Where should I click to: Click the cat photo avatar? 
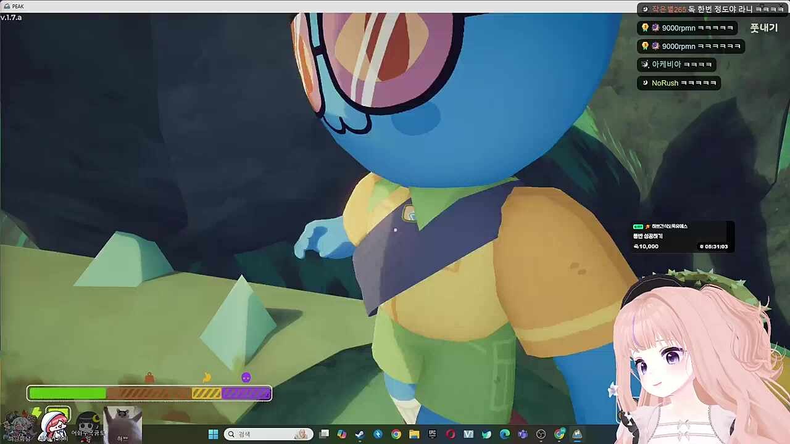click(123, 424)
